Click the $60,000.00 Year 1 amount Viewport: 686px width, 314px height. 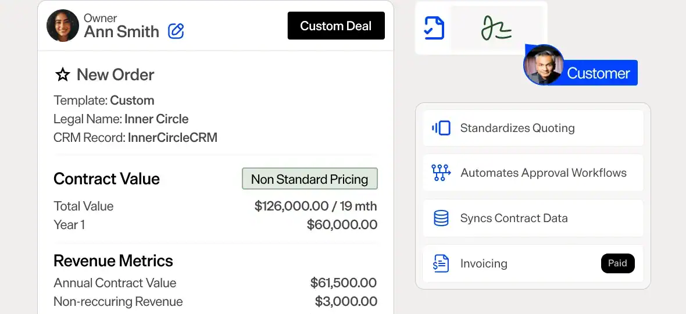point(342,225)
